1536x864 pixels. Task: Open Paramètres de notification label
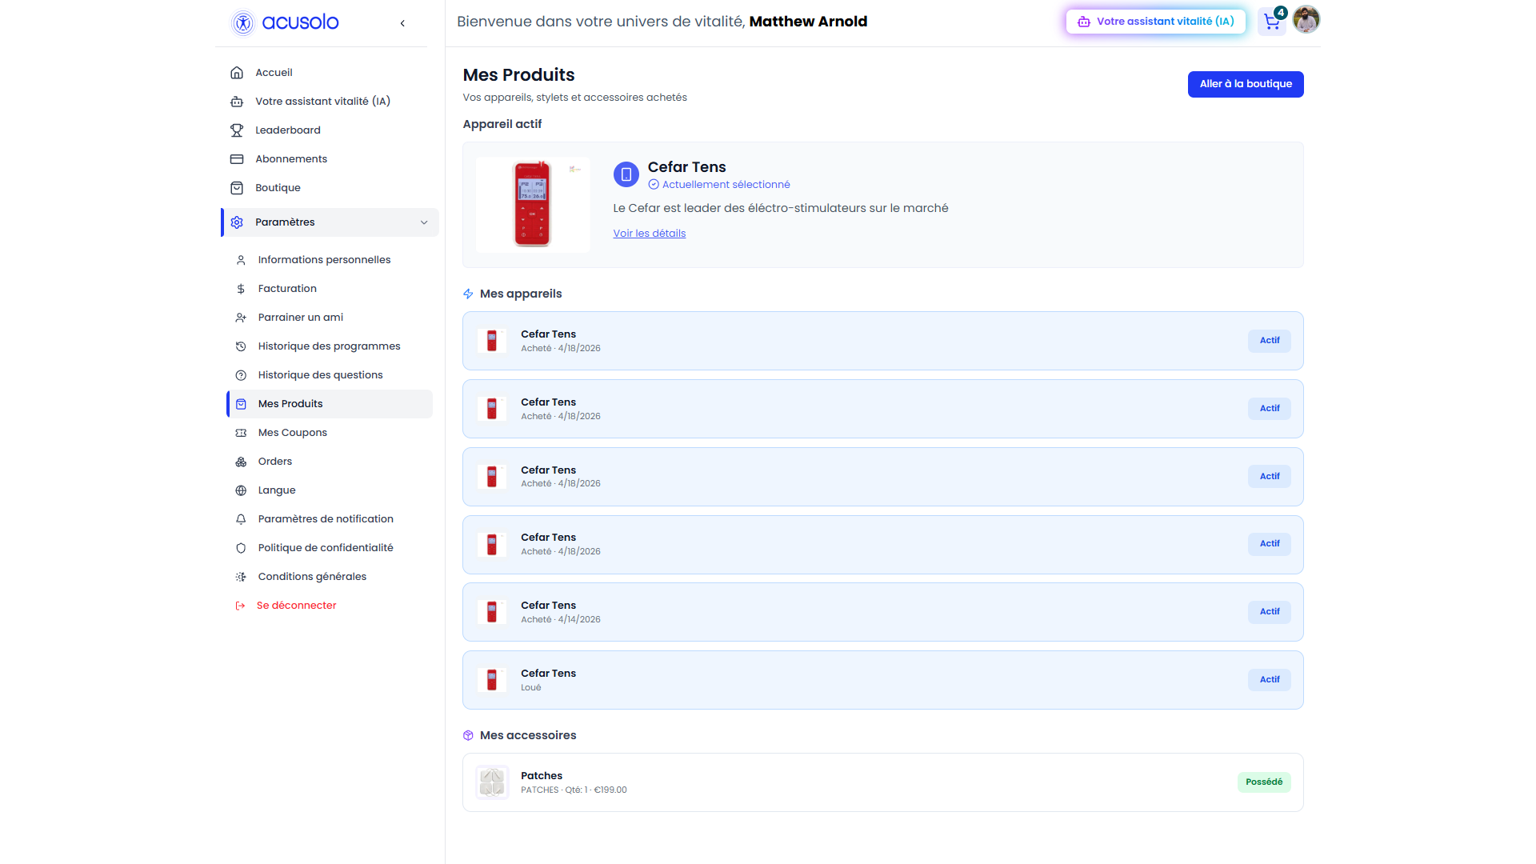click(326, 519)
